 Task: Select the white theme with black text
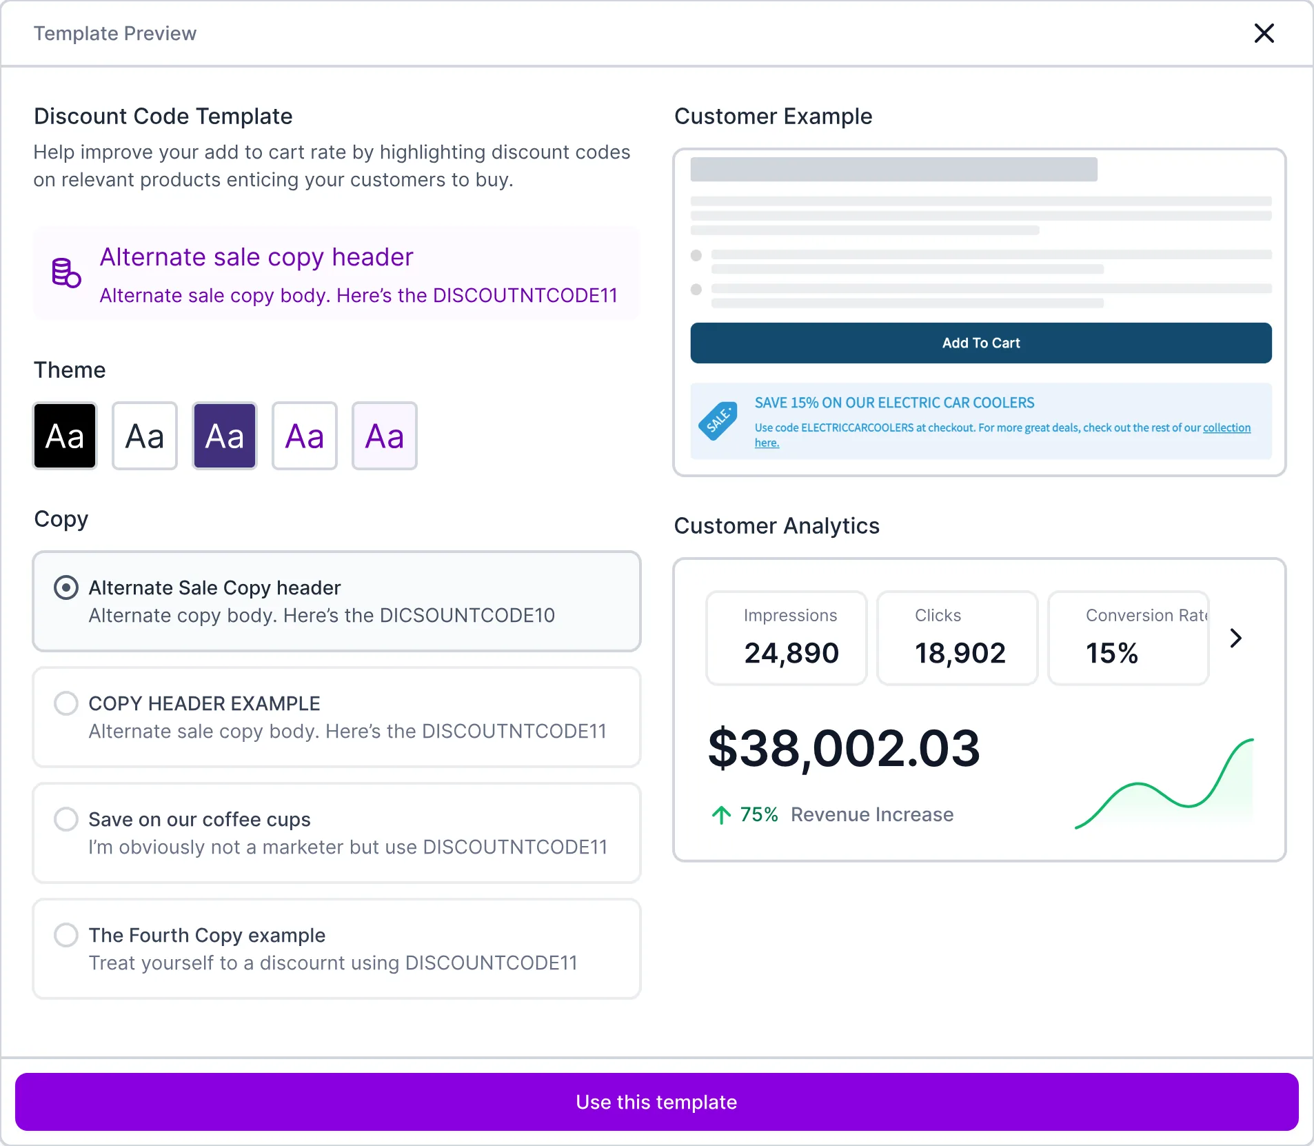click(145, 436)
